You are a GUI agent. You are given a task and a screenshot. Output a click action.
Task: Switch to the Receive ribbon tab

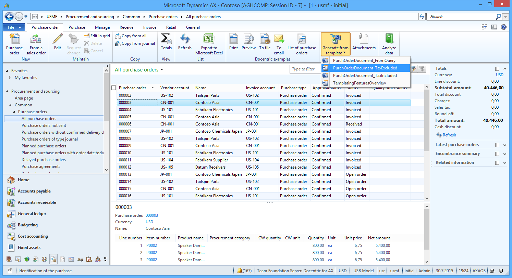[126, 27]
